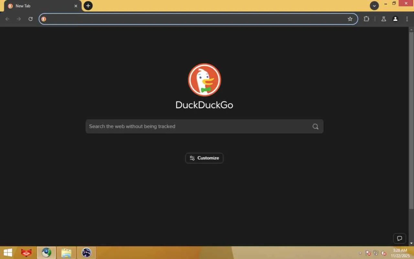Minimize the browser window

tap(386, 4)
